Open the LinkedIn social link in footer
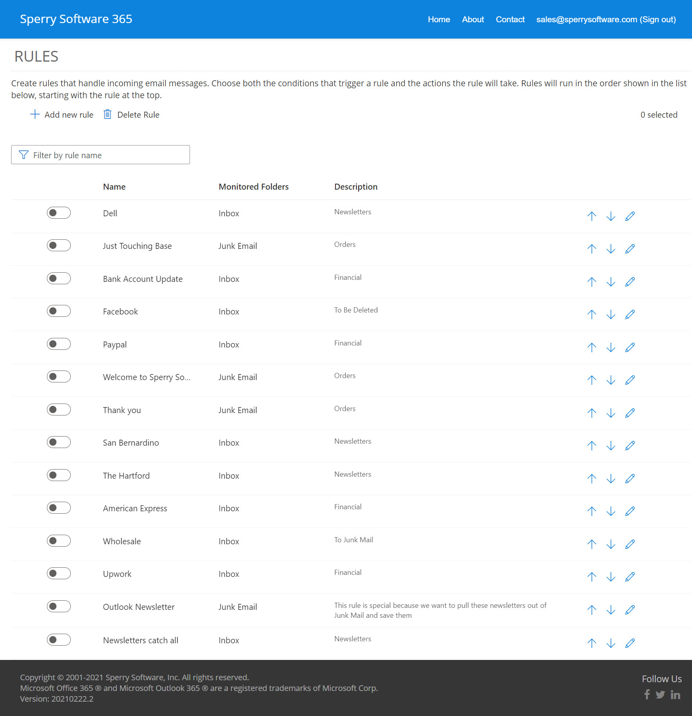The image size is (692, 716). click(675, 695)
